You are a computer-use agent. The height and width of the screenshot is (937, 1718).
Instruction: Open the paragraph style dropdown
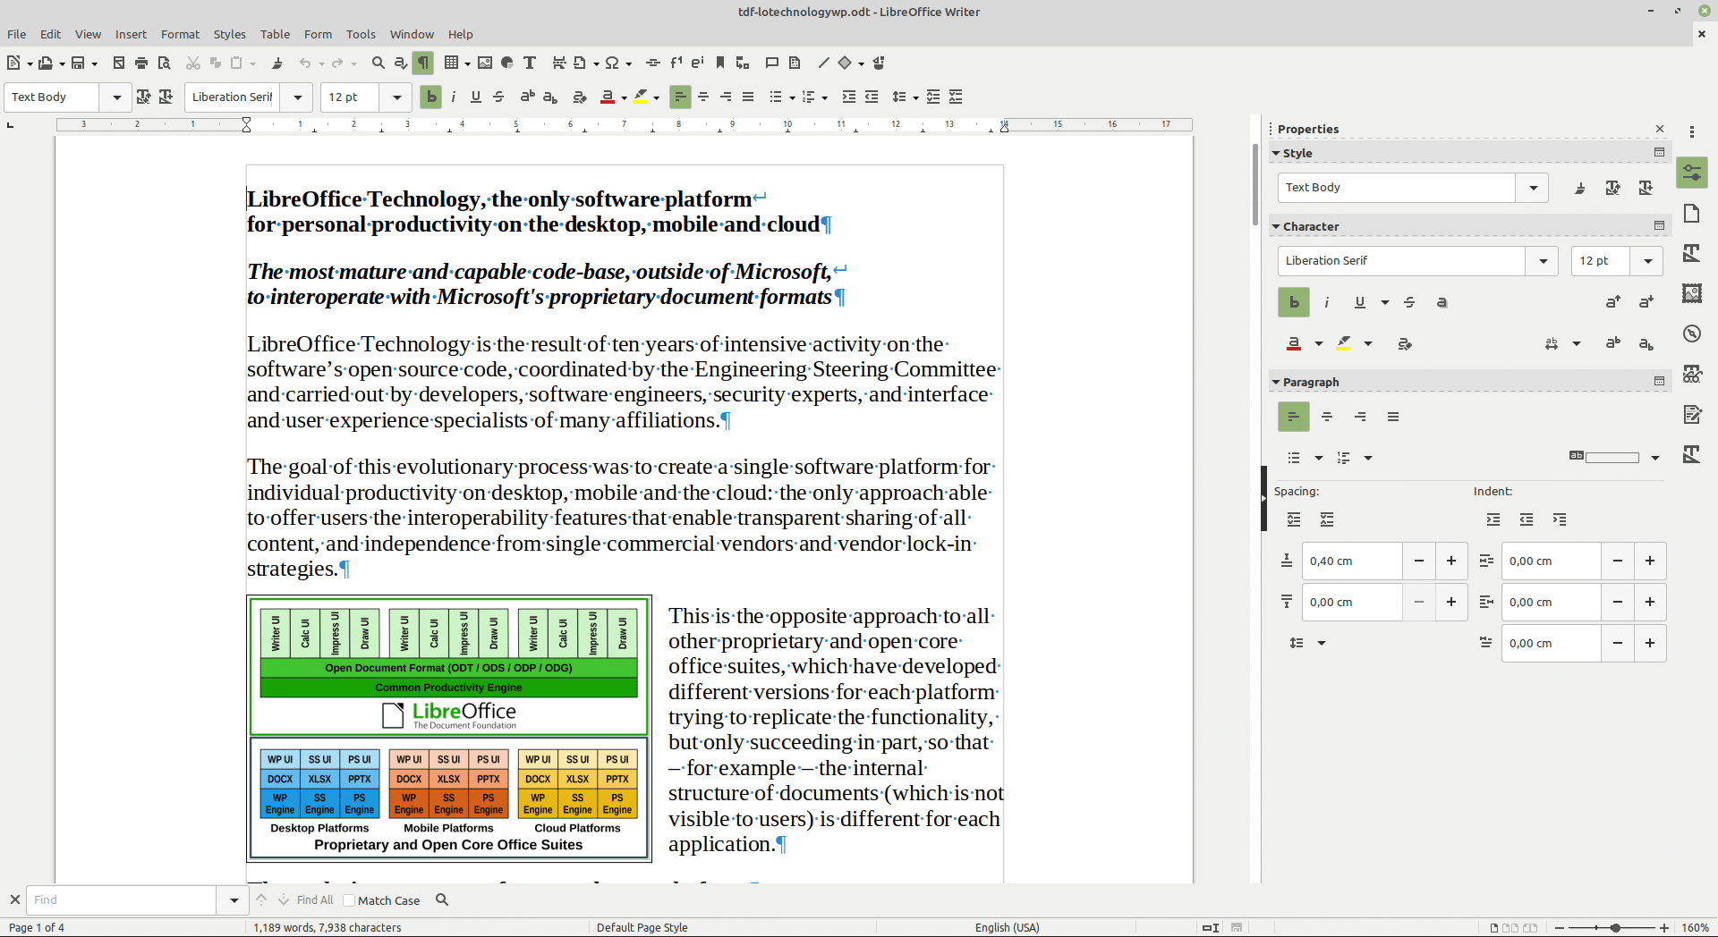pyautogui.click(x=117, y=97)
